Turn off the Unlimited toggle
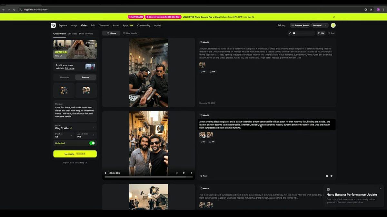 pyautogui.click(x=92, y=143)
